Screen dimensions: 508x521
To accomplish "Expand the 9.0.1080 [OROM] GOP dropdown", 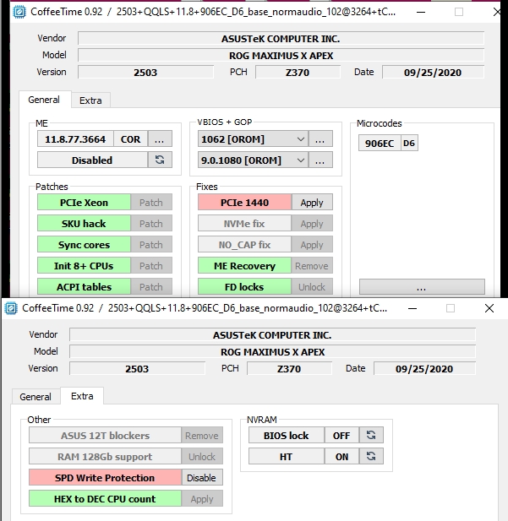I will coord(301,160).
